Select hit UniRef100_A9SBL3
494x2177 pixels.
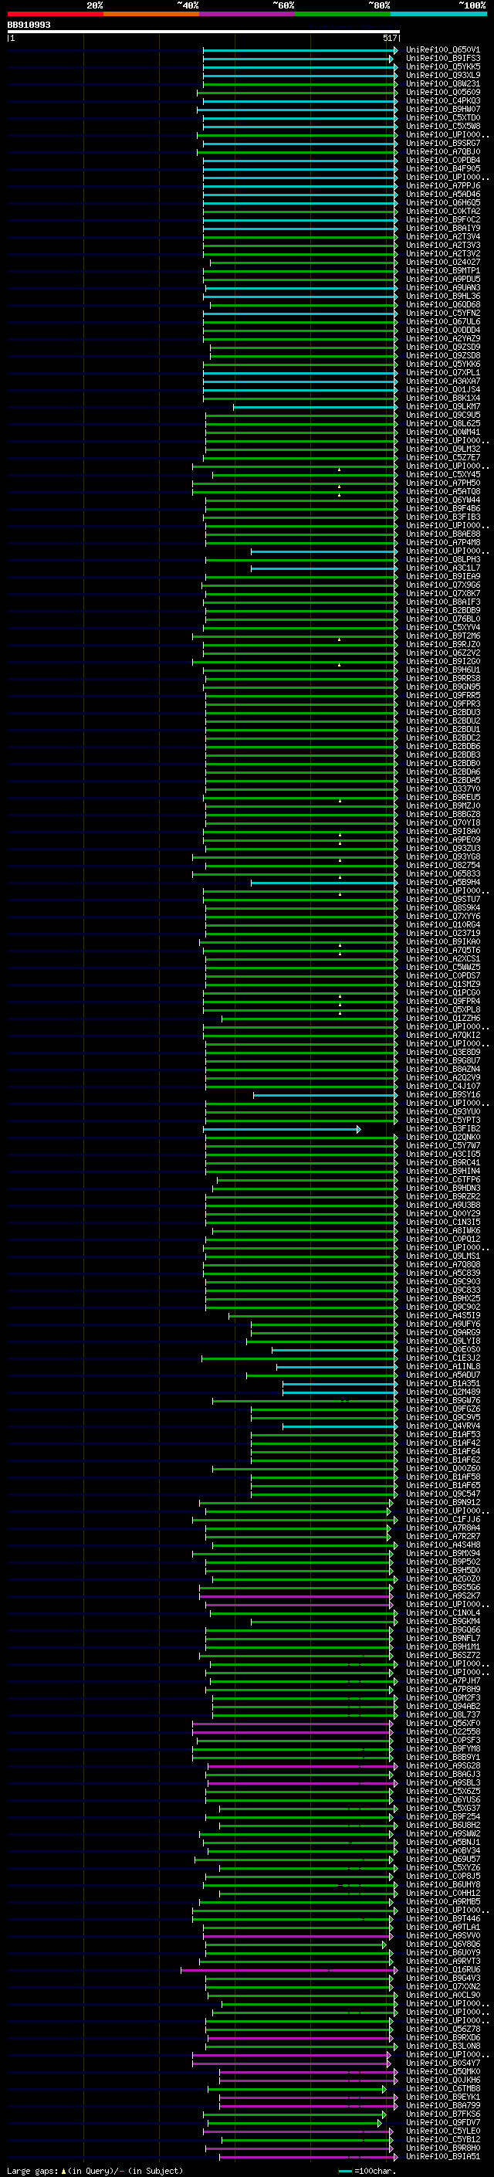[x=442, y=1782]
